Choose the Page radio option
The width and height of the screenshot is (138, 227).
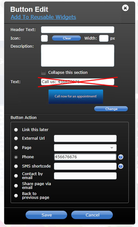tap(16, 148)
